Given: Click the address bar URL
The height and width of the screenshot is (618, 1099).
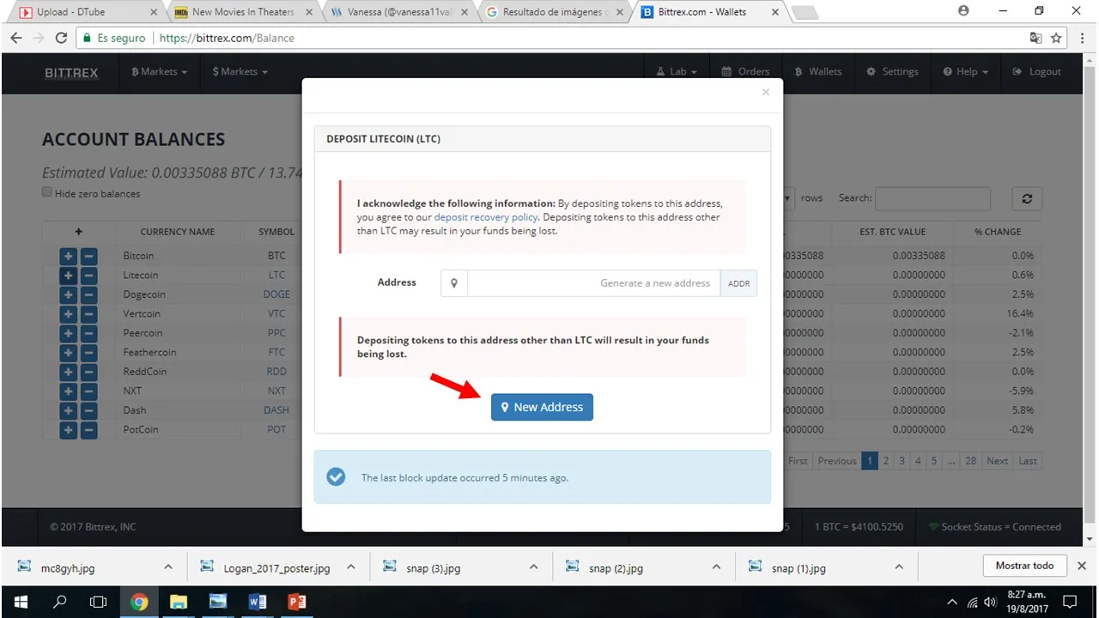Looking at the screenshot, I should coord(227,38).
